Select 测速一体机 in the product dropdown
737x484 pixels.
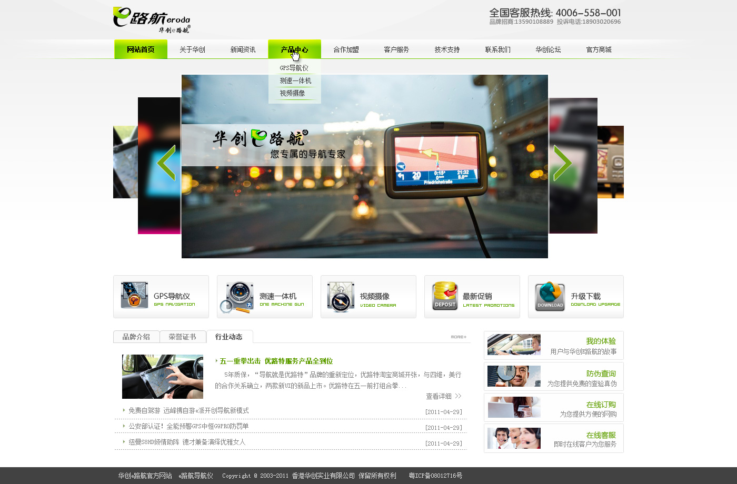pyautogui.click(x=295, y=80)
